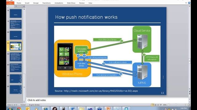
Task: Select slide 8 thumbnail
Action: click(x=16, y=13)
